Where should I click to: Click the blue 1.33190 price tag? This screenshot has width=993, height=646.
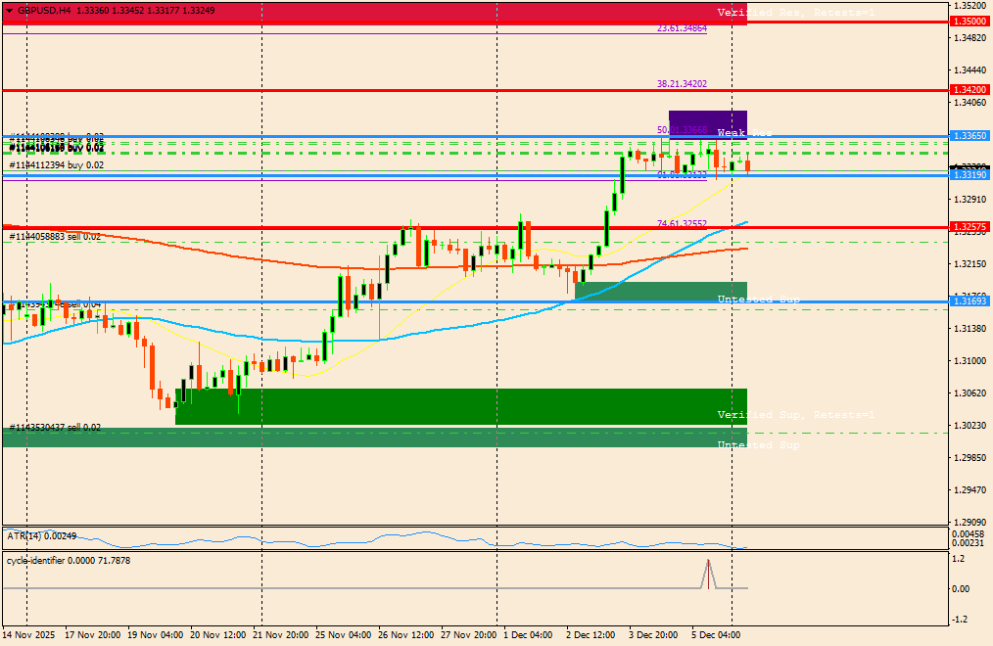[x=969, y=175]
